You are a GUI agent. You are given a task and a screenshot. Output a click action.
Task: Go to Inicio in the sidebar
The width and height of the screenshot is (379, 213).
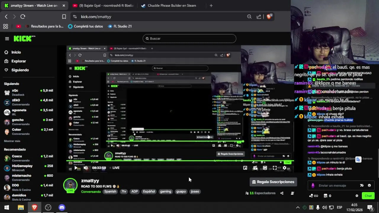[13, 52]
